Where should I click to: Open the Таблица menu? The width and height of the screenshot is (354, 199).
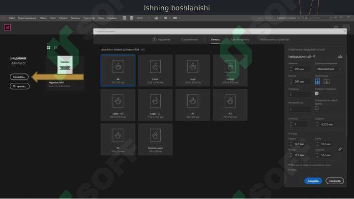75,18
